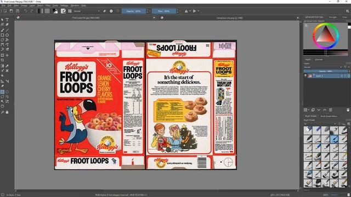This screenshot has height=197, width=351.
Task: Toggle horizontal mirror tool
Action: [x=186, y=11]
